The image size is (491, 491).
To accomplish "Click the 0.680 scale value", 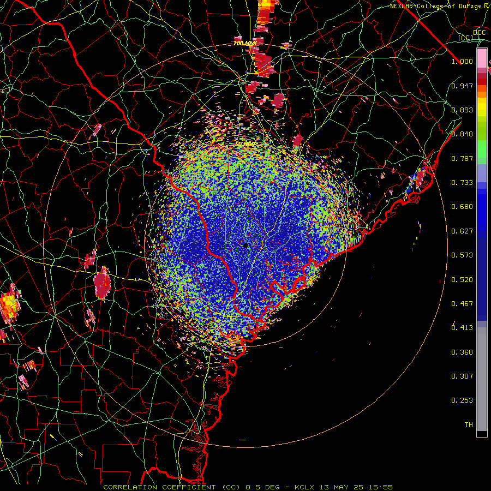I will pos(462,207).
